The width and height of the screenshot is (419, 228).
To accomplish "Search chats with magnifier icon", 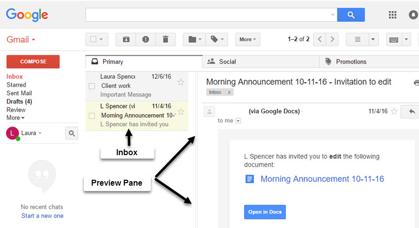I will point(71,133).
